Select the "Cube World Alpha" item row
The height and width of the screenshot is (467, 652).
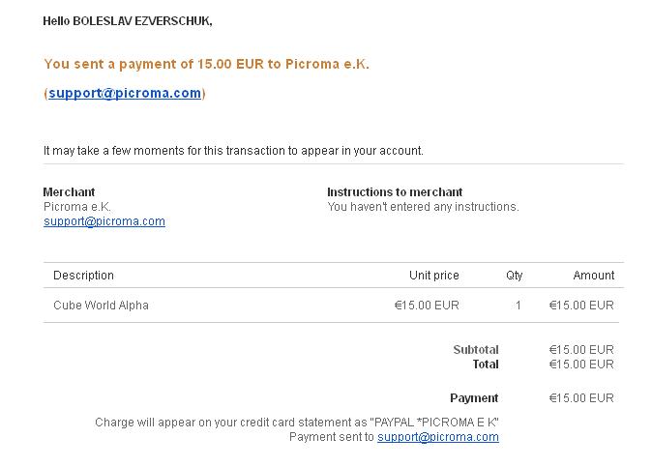coord(102,306)
